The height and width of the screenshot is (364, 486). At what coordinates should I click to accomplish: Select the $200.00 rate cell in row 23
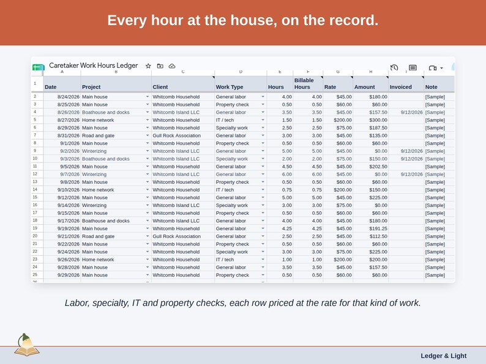(x=338, y=260)
